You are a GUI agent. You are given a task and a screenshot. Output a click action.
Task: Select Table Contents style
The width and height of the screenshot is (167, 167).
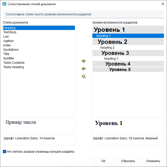click(14, 63)
